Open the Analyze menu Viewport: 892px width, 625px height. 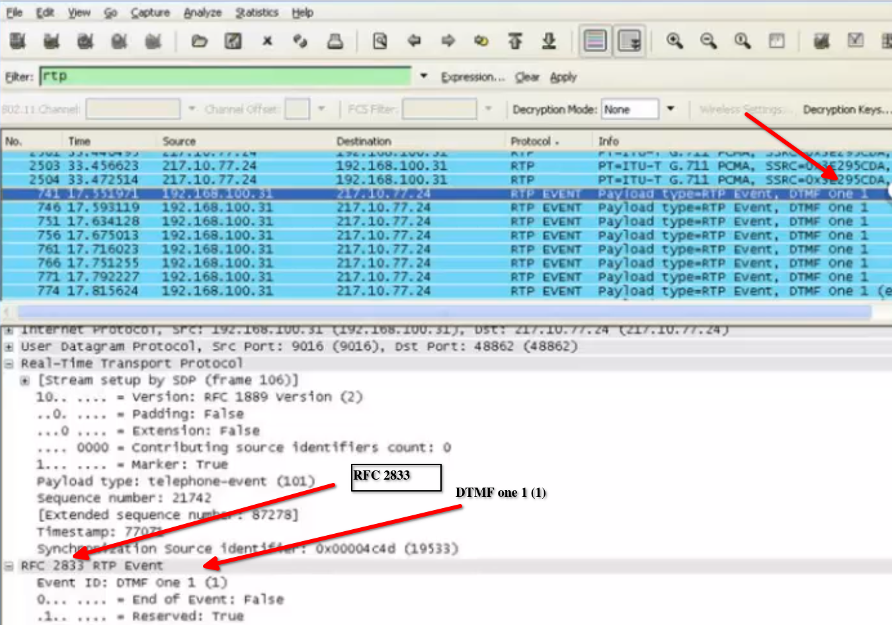[x=202, y=13]
